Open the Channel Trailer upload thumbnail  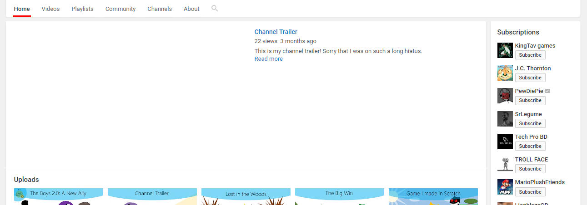click(x=152, y=196)
